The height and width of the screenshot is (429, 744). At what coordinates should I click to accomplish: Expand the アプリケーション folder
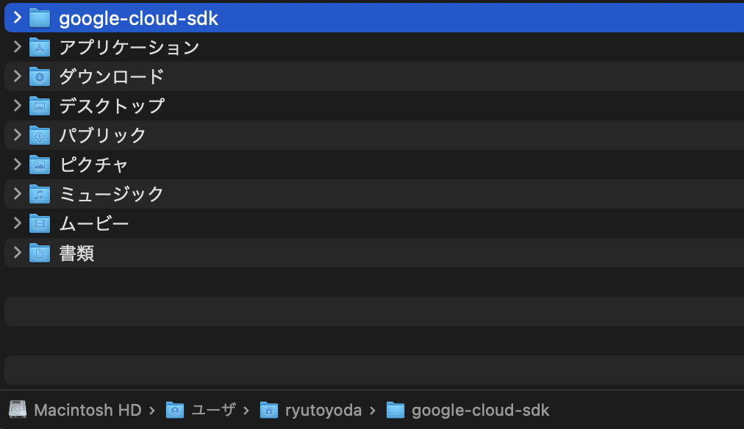pyautogui.click(x=17, y=47)
